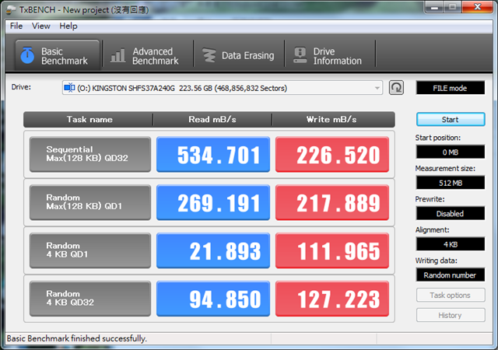Change the Start position value 0 MB
Viewport: 498px width, 350px height.
(451, 152)
